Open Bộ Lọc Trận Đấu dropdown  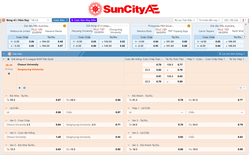tap(185, 20)
